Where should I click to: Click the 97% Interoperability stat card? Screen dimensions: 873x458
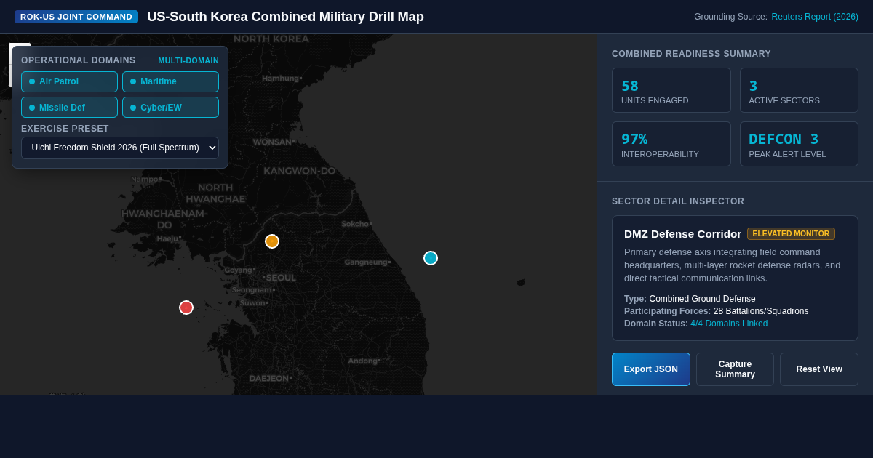tap(671, 144)
